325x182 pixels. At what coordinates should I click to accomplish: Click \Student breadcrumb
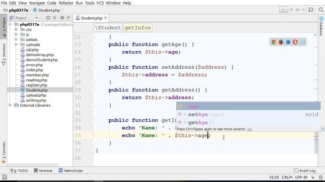(108, 28)
